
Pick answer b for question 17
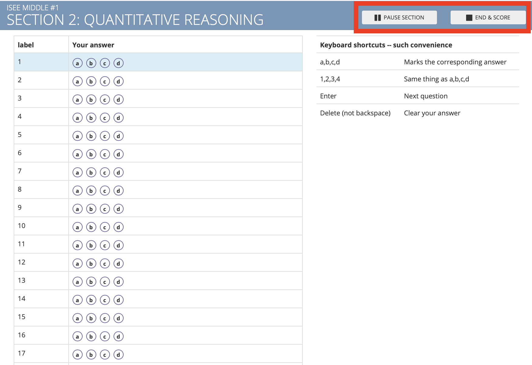(91, 355)
